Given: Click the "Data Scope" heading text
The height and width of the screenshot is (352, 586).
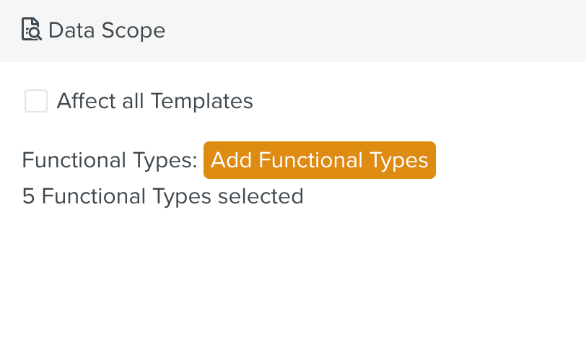Looking at the screenshot, I should pos(107,30).
